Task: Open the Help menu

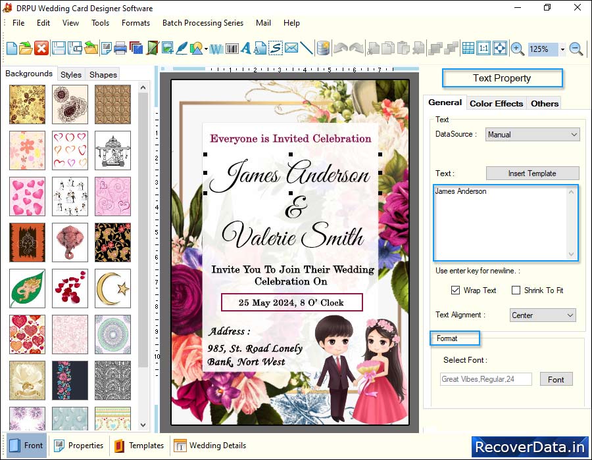Action: tap(291, 23)
